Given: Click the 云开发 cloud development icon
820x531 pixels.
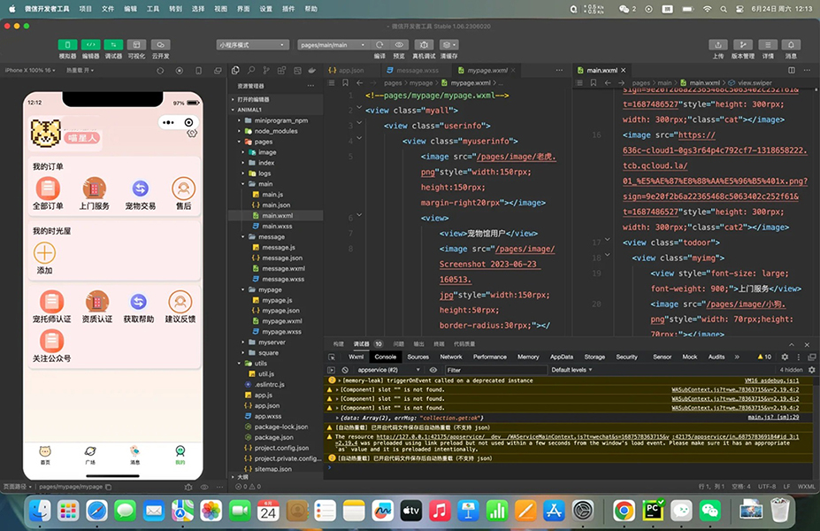Looking at the screenshot, I should pyautogui.click(x=160, y=44).
